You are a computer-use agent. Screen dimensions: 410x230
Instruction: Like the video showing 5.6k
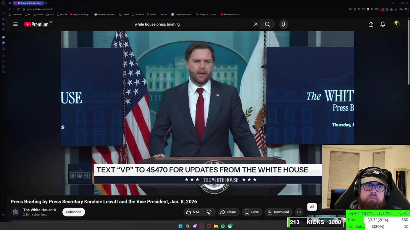193,212
